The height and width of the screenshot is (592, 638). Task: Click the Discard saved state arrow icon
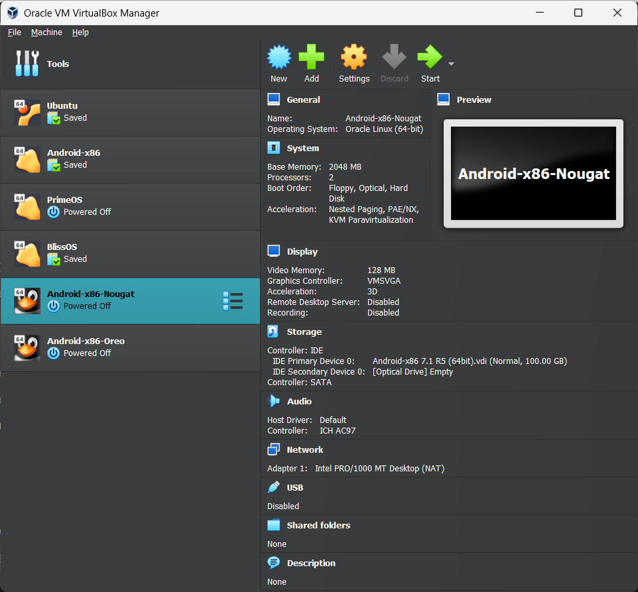[394, 57]
